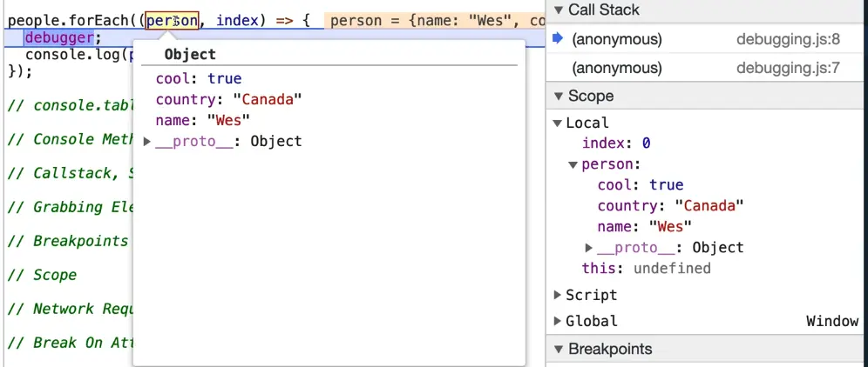This screenshot has width=868, height=367.
Task: Expand the Global scope group
Action: pyautogui.click(x=558, y=322)
